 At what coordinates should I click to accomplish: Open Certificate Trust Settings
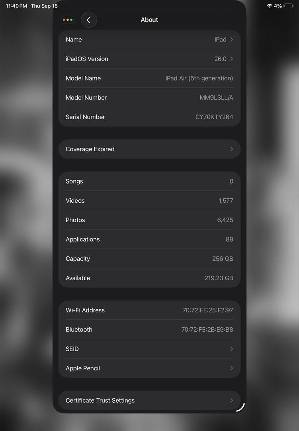coord(150,401)
